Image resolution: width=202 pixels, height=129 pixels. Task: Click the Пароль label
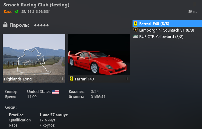(x=19, y=25)
